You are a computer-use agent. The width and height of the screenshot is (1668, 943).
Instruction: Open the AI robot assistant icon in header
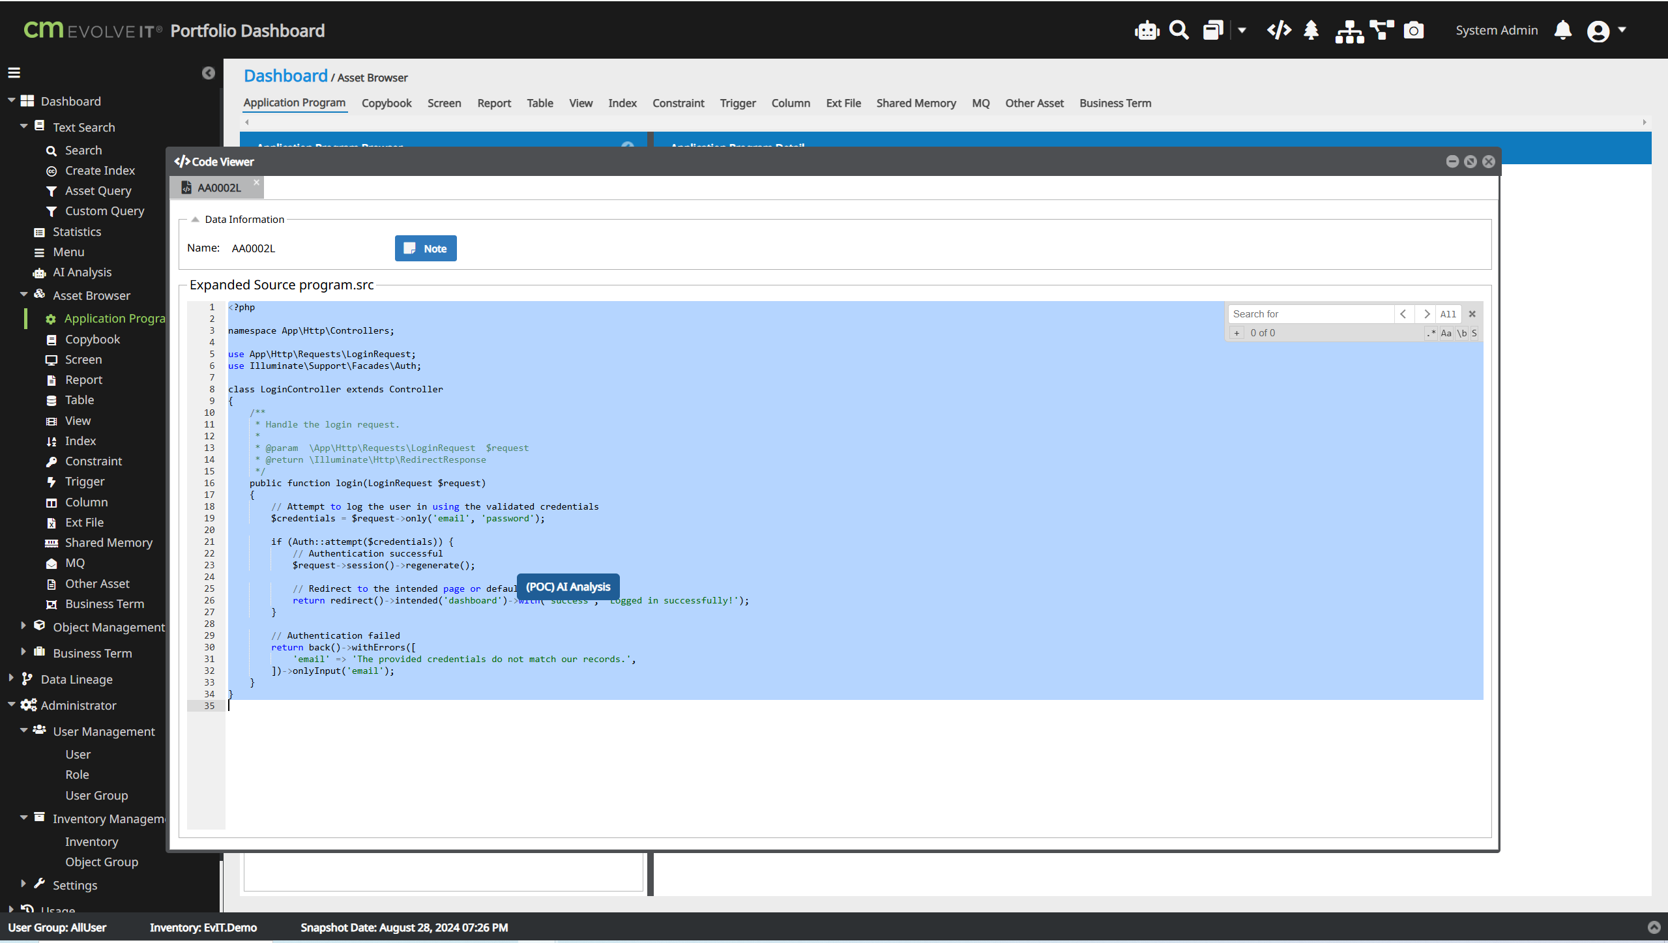[1147, 31]
